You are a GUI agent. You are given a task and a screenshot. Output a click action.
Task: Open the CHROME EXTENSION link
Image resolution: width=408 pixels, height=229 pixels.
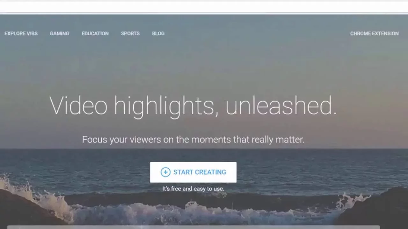375,33
